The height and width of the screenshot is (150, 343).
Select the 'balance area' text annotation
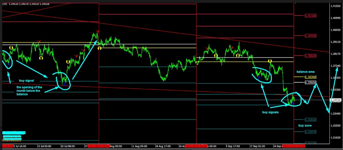tap(305, 72)
